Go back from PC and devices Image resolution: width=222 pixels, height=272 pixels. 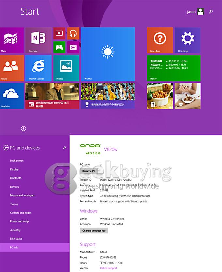[6, 148]
